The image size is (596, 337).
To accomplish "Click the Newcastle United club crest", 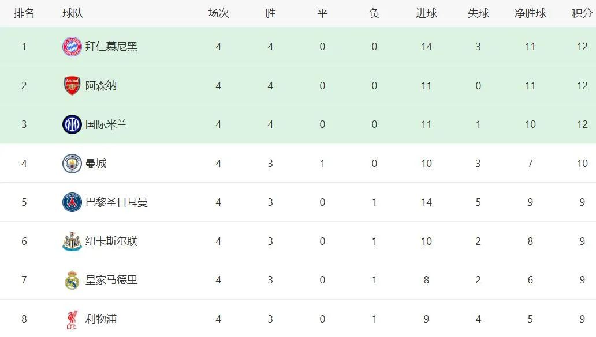I will pyautogui.click(x=72, y=241).
